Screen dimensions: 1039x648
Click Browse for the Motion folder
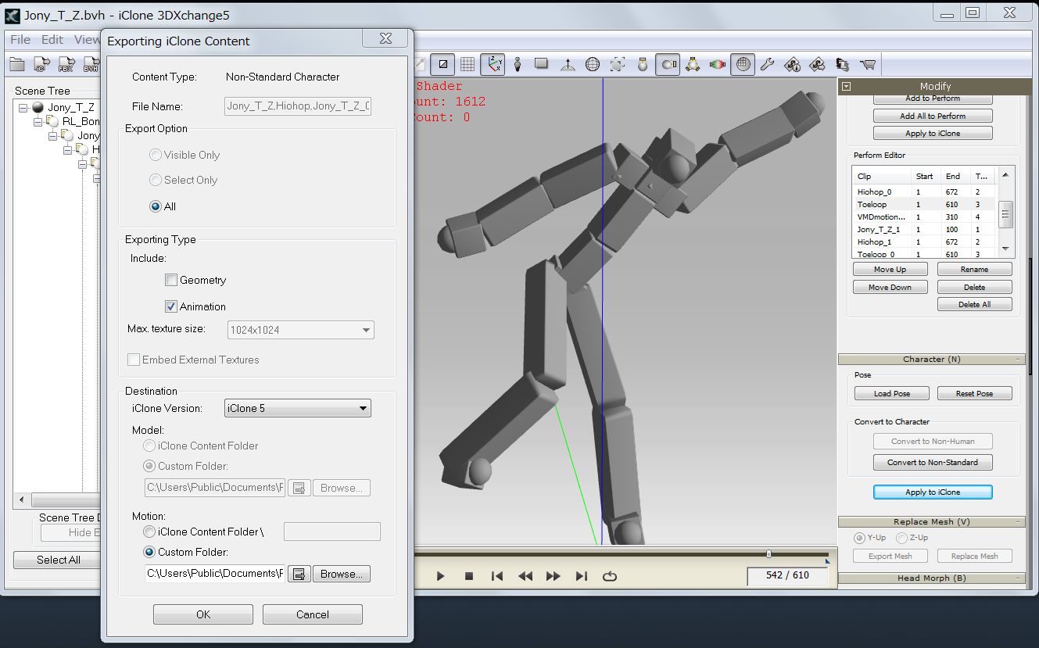342,574
